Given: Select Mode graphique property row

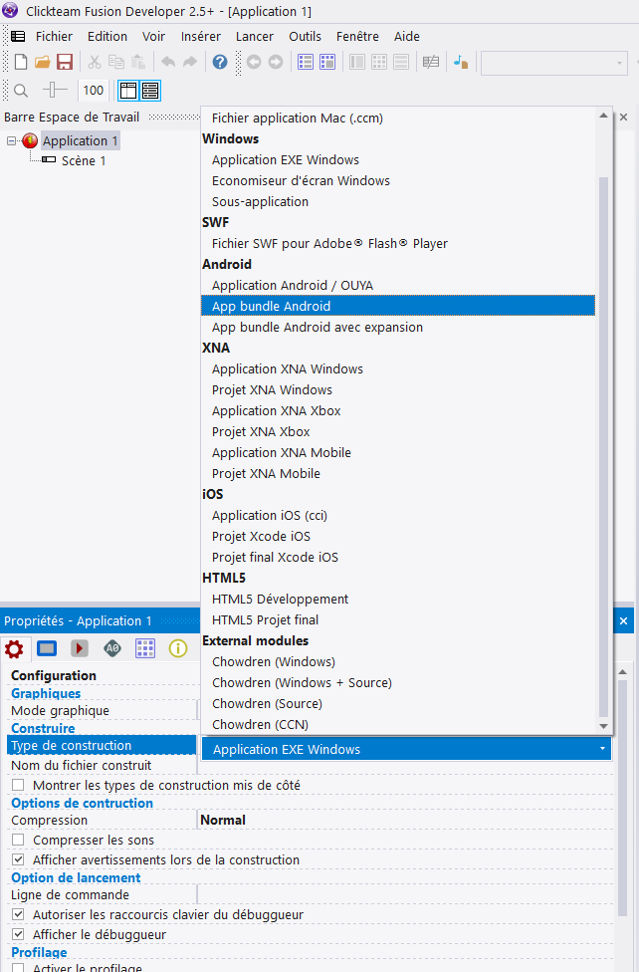Looking at the screenshot, I should [102, 711].
